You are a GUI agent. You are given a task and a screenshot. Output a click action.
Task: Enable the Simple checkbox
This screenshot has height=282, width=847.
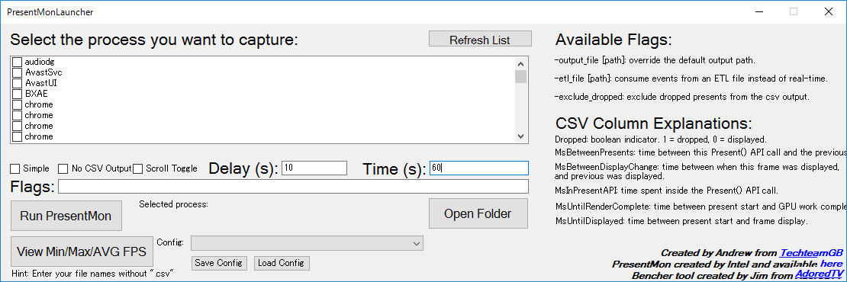(15, 168)
